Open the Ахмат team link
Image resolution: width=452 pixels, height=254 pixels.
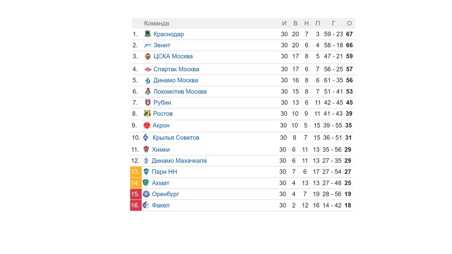pyautogui.click(x=160, y=183)
